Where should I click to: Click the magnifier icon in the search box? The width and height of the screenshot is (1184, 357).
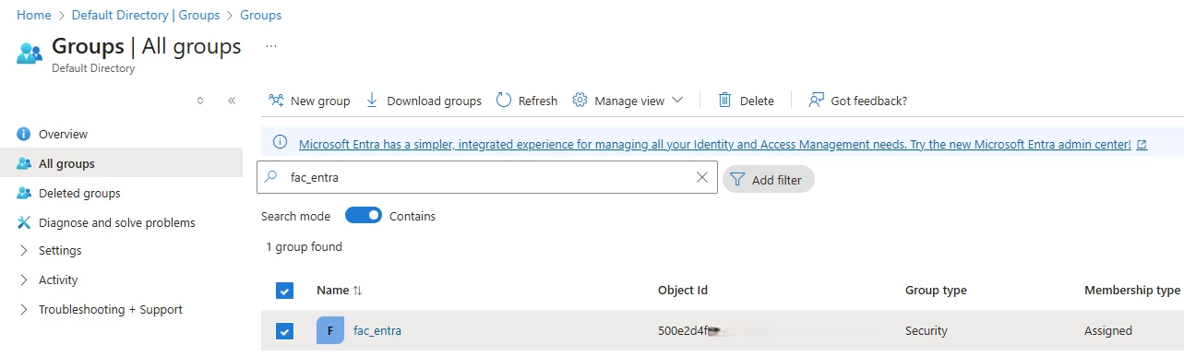click(271, 177)
